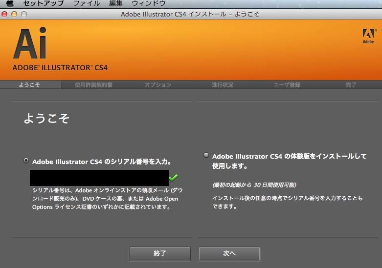Select the ようこそ step tab
The image size is (382, 268).
pos(29,84)
